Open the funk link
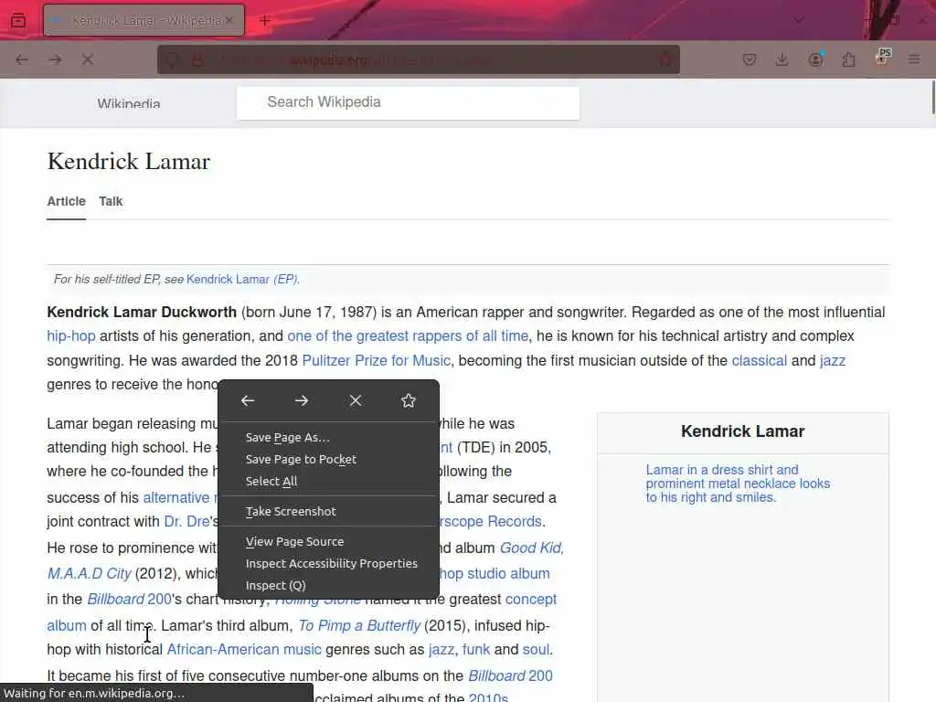This screenshot has height=702, width=936. click(x=475, y=650)
